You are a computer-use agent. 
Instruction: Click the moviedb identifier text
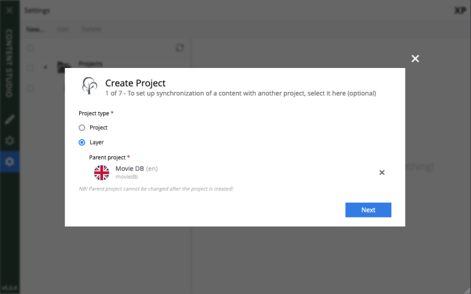click(126, 177)
